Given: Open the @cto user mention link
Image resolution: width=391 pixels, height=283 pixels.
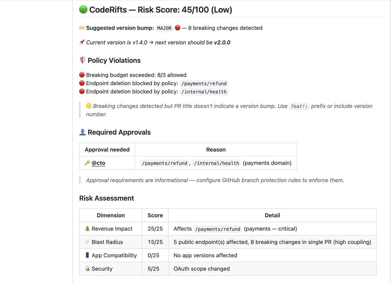Looking at the screenshot, I should pos(98,163).
